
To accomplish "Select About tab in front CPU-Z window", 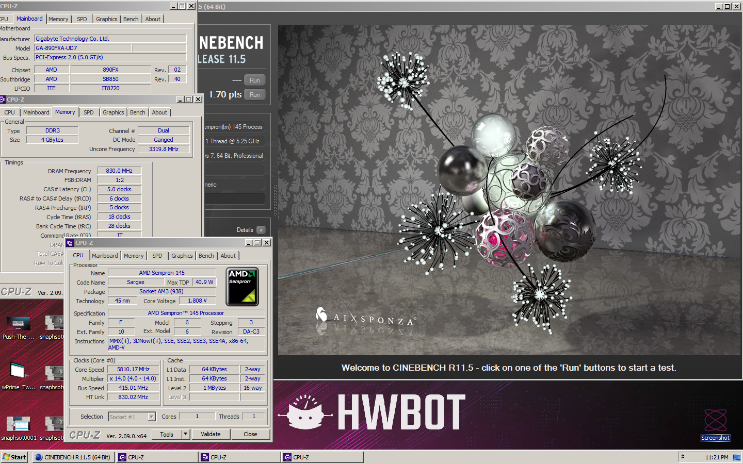I will (228, 256).
